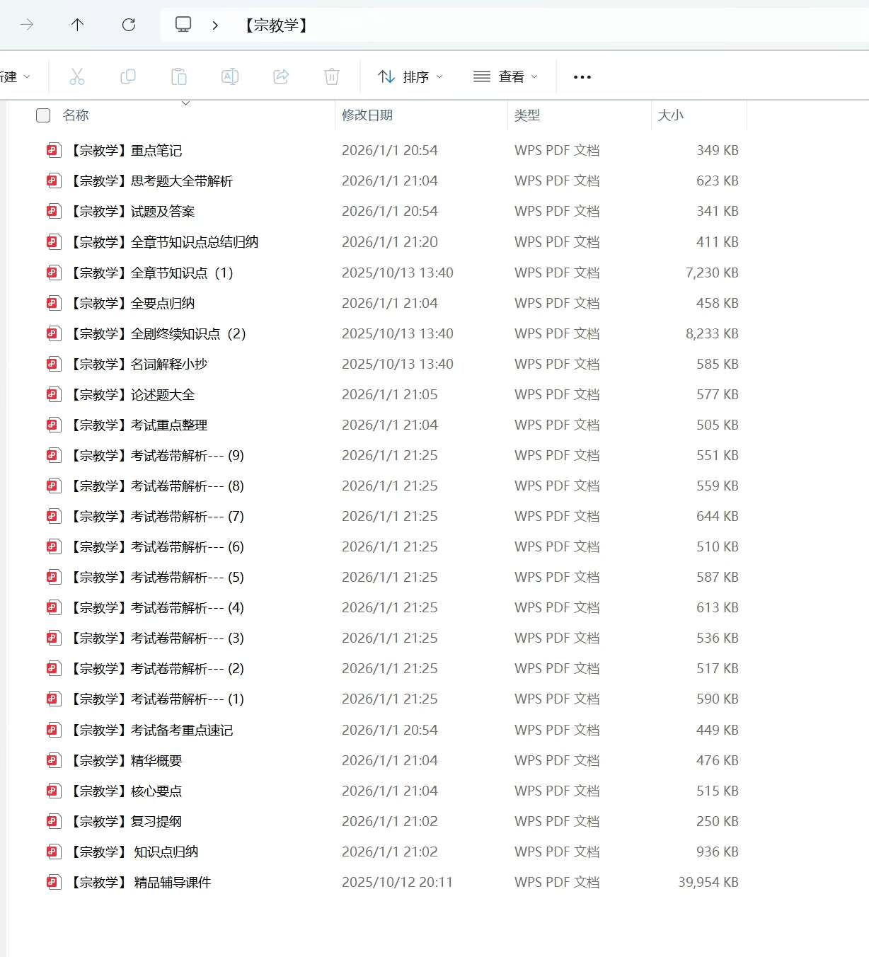Click the This PC monitor icon
Image resolution: width=869 pixels, height=957 pixels.
click(x=183, y=25)
